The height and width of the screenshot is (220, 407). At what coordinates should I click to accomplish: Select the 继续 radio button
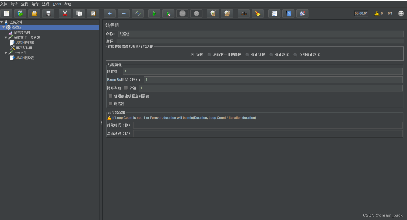(192, 55)
